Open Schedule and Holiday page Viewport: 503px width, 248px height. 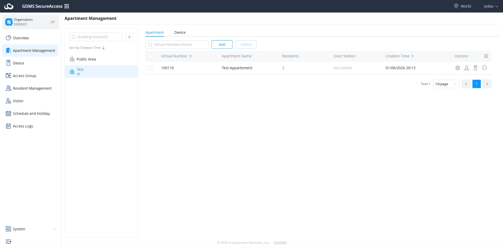coord(30,113)
